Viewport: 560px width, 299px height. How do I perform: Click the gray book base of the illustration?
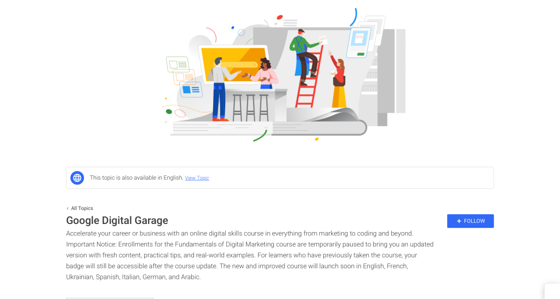coord(268,128)
